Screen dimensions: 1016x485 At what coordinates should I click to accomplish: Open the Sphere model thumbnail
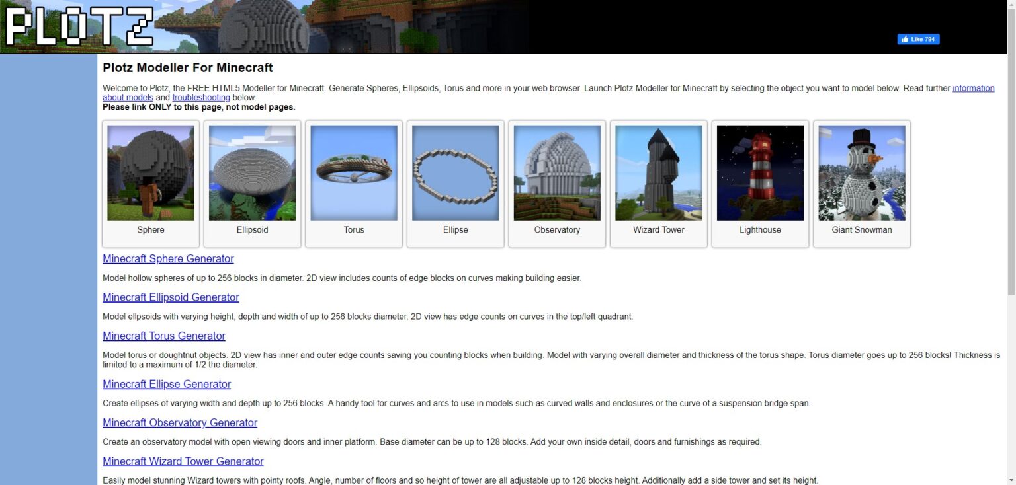[151, 173]
